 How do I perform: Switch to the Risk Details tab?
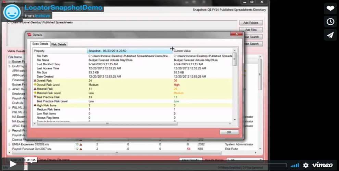(59, 44)
